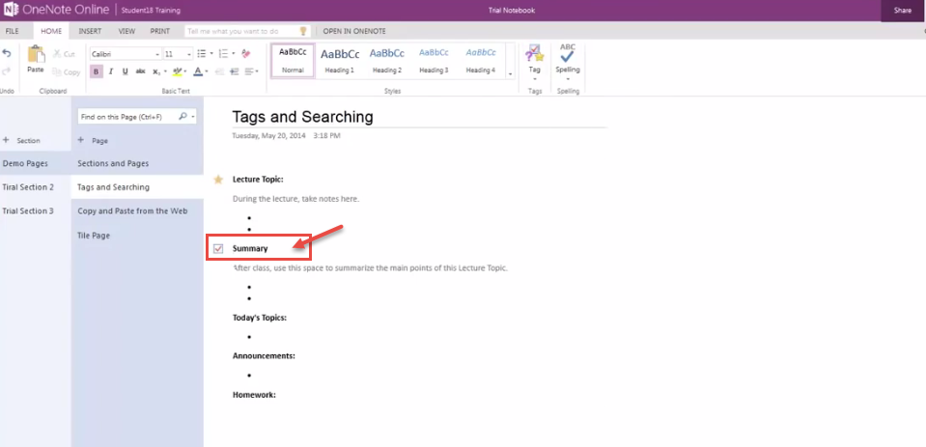
Task: Click OPEN IN ONENOTE button
Action: [354, 31]
